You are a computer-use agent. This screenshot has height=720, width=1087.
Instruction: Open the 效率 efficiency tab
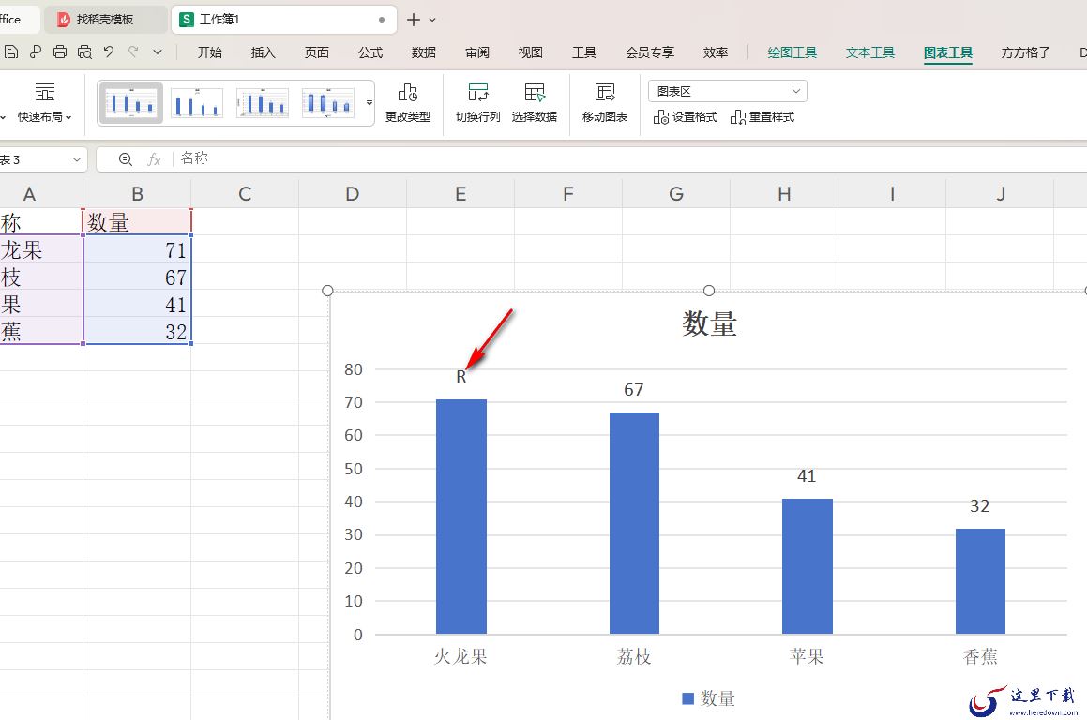click(x=716, y=52)
